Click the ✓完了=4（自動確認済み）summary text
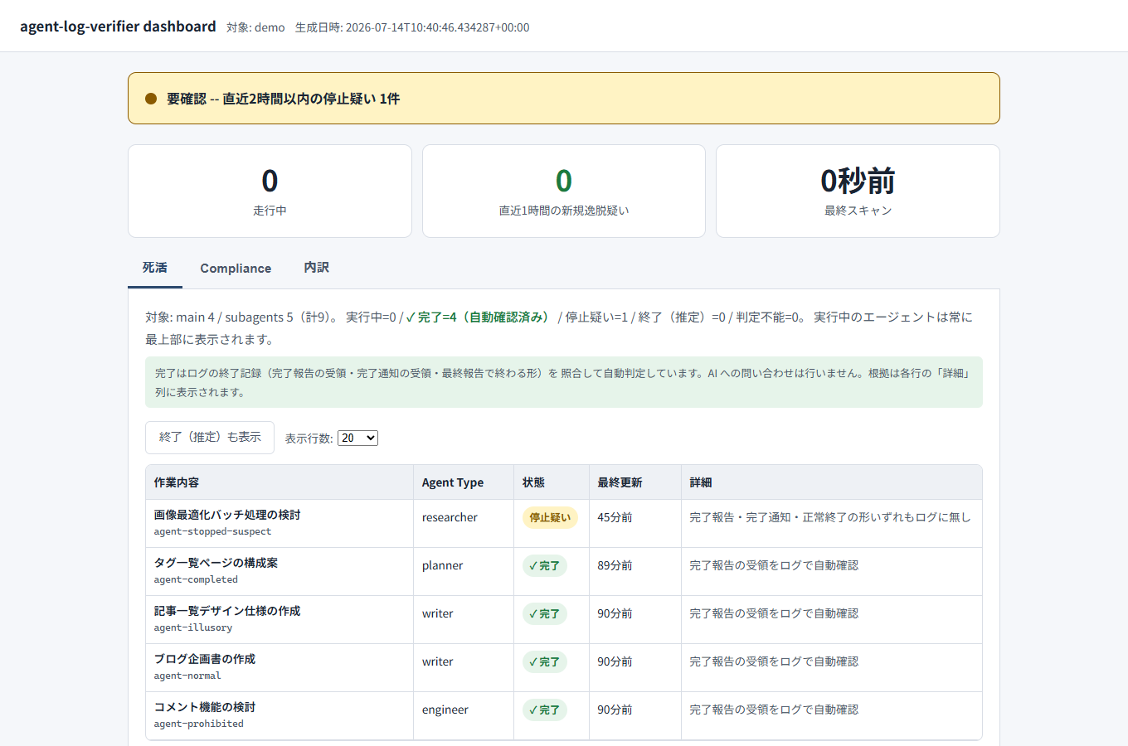The image size is (1128, 746). [478, 317]
